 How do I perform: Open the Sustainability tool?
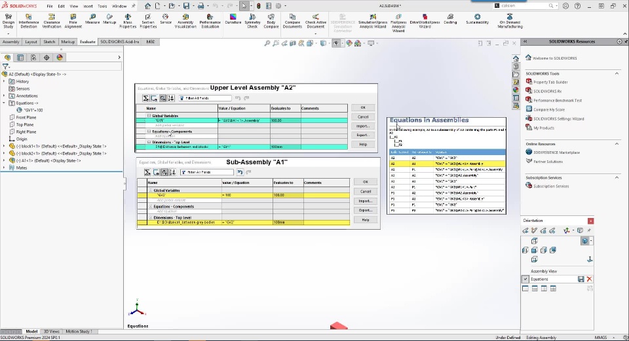(478, 19)
